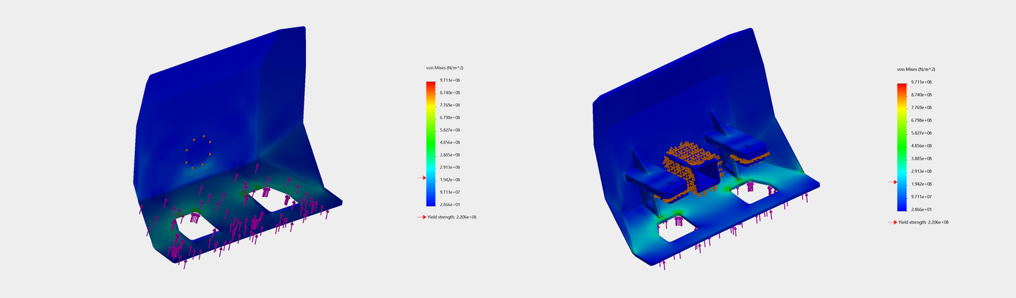Viewport: 1016px width, 298px height.
Task: Click the 2.866e+01 minimum value on right legend
Action: point(921,209)
